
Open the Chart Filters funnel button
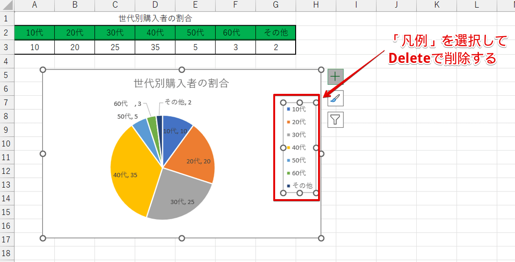[335, 120]
